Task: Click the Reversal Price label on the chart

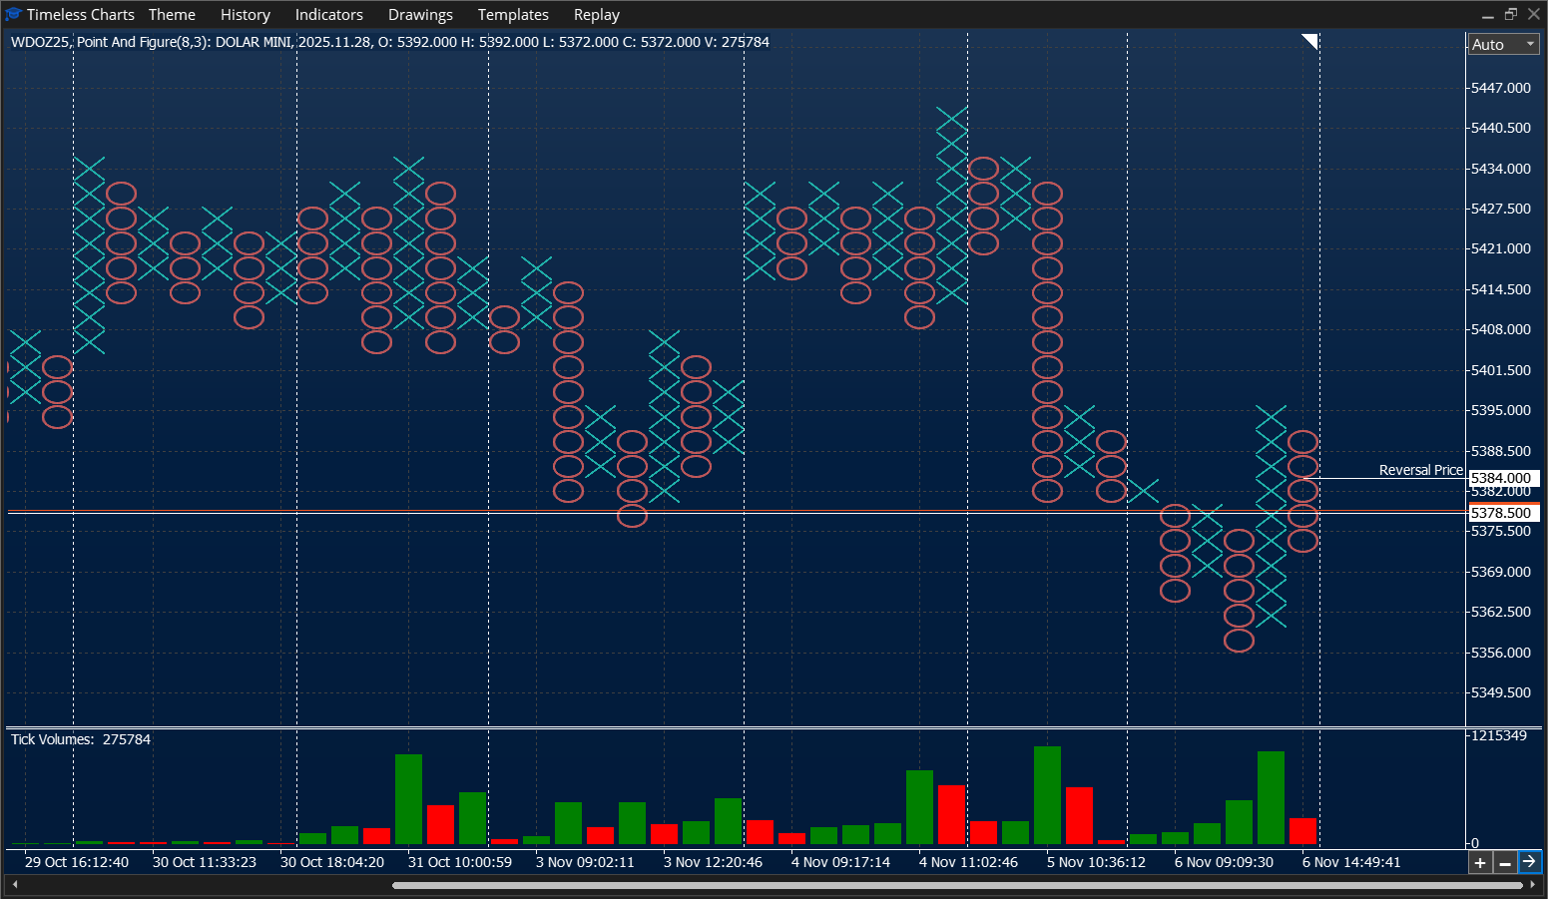Action: point(1419,469)
